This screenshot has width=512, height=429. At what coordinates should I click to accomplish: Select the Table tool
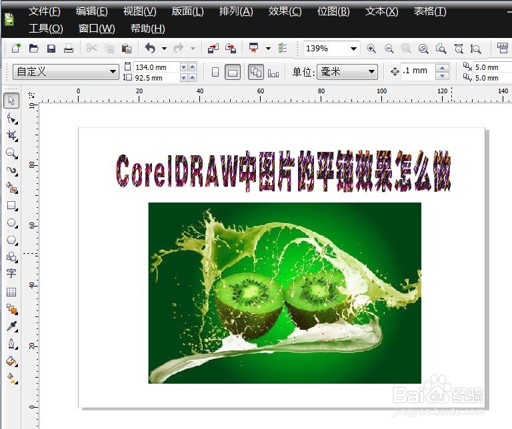[11, 292]
